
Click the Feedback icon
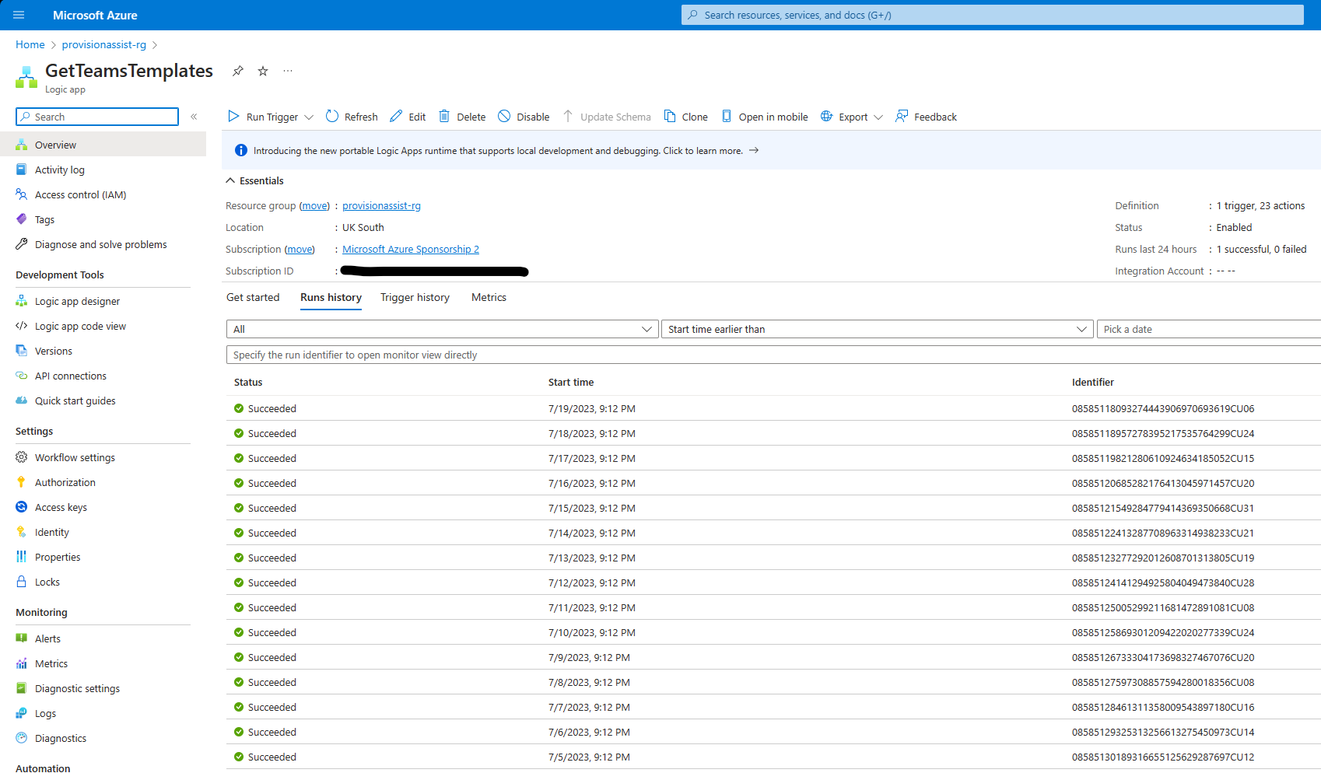pyautogui.click(x=902, y=117)
